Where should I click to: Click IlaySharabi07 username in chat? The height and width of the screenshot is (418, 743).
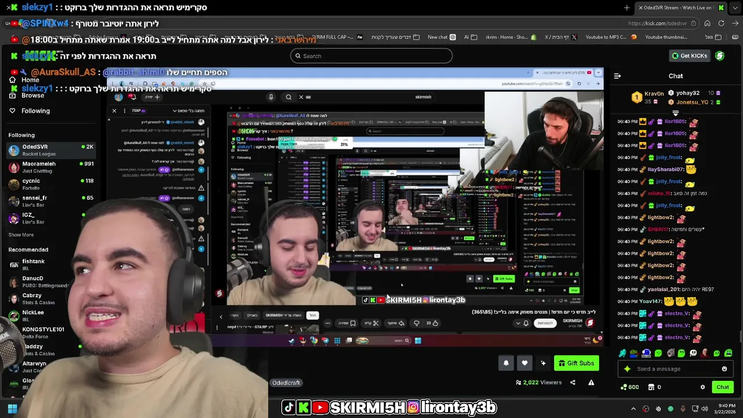(666, 170)
